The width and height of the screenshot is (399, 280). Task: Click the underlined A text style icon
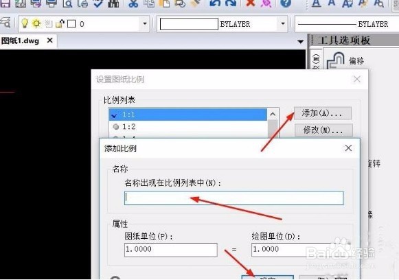(x=317, y=3)
